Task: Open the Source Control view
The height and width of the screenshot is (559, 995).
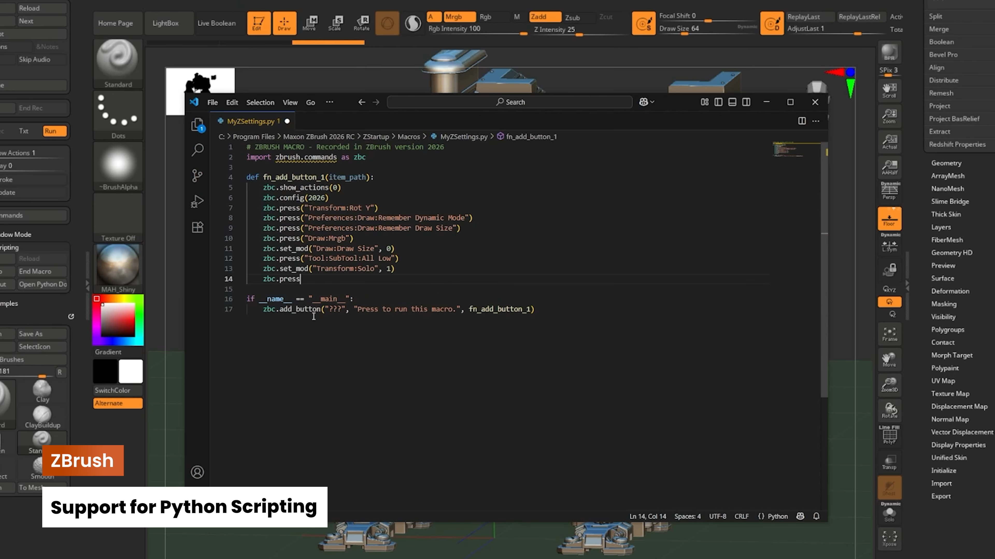Action: coord(197,175)
